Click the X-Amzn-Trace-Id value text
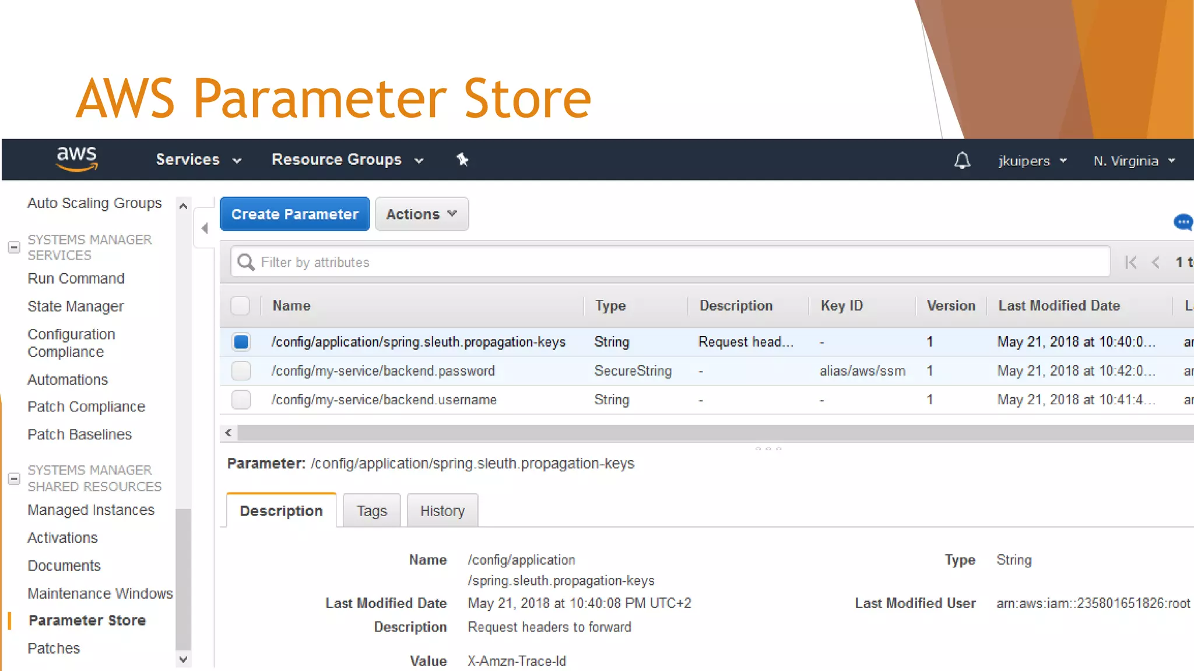Viewport: 1194px width, 671px height. (517, 661)
